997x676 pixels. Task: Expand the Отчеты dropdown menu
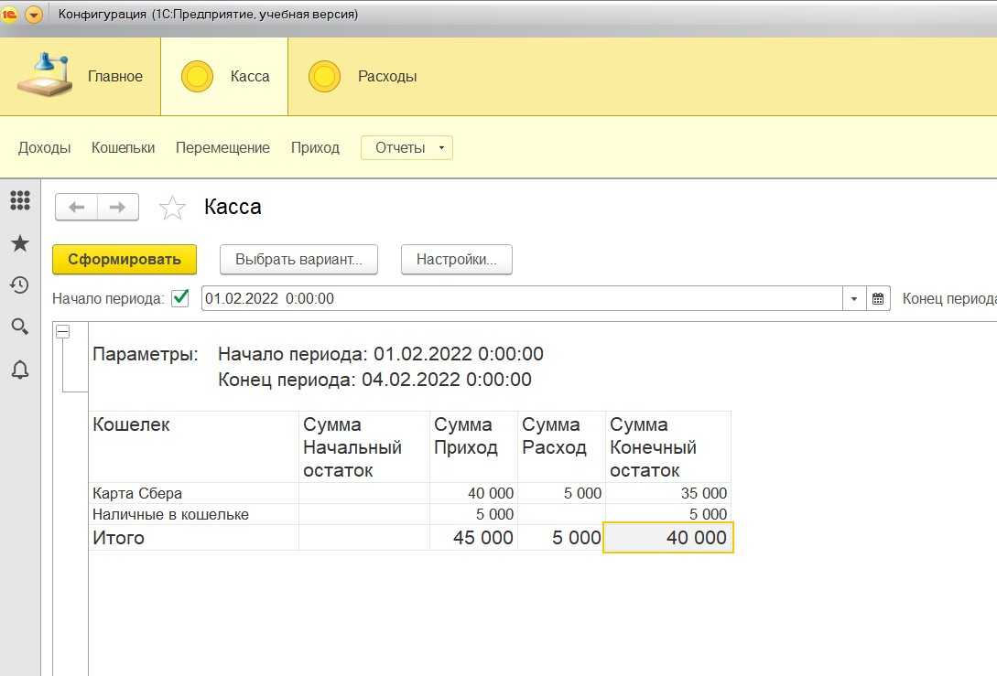coord(406,147)
